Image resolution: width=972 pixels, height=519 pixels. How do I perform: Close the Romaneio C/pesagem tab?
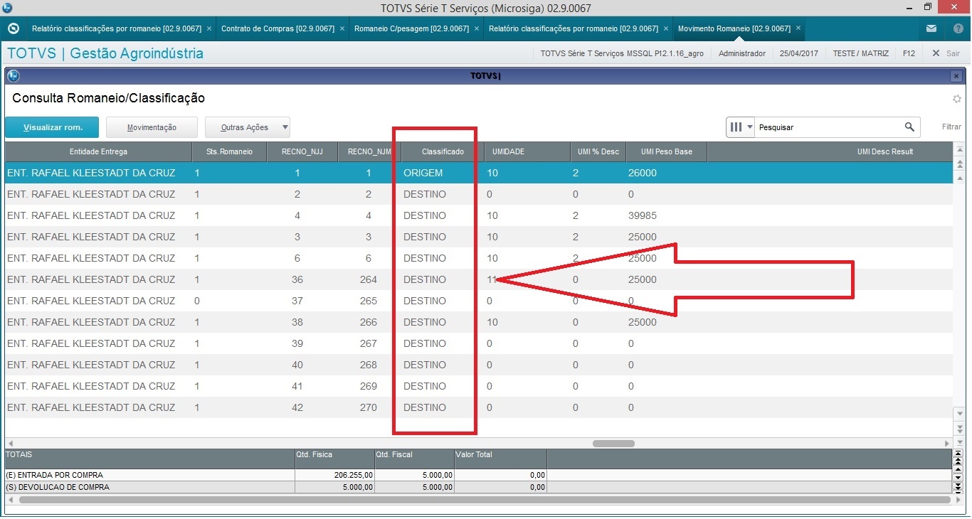[x=476, y=28]
